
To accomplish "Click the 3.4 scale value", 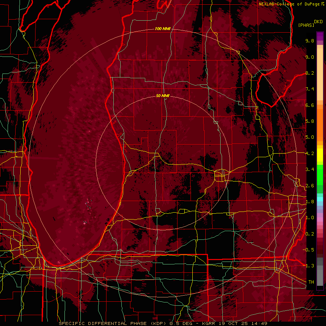I will (310, 169).
